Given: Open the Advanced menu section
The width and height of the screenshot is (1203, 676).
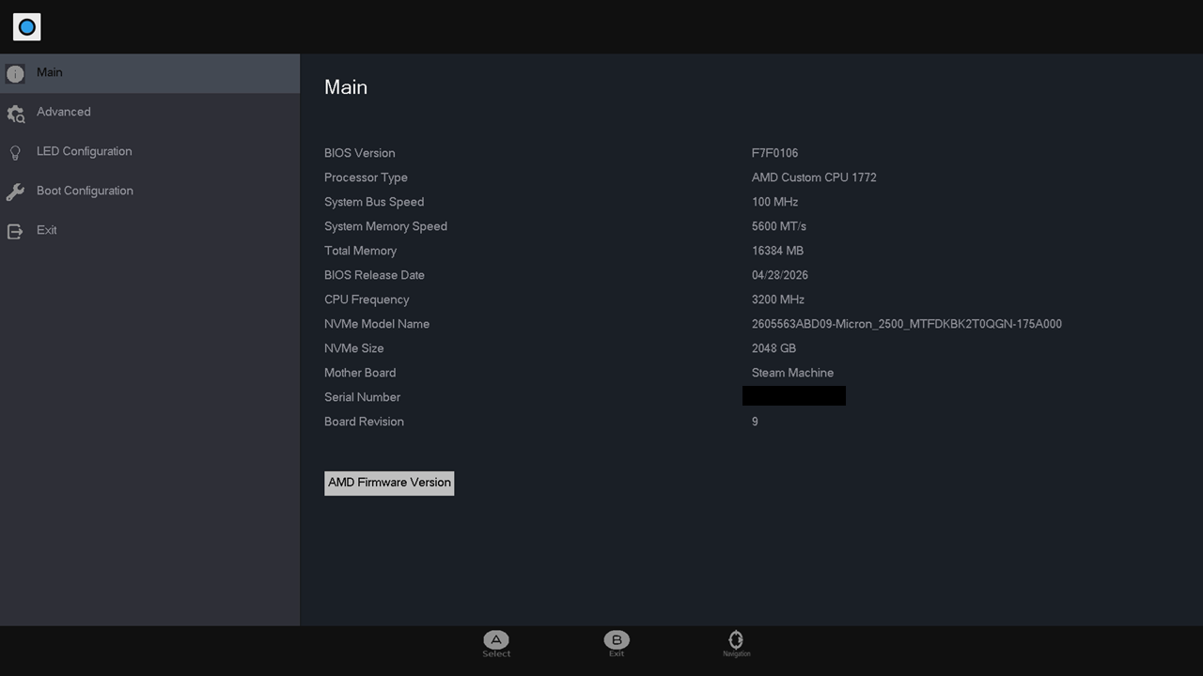Looking at the screenshot, I should point(149,113).
